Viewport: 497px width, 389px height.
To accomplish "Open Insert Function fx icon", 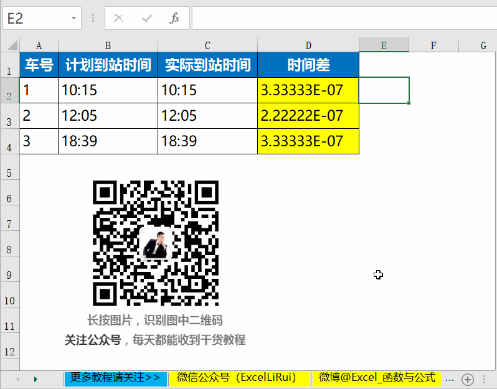I will [x=174, y=18].
